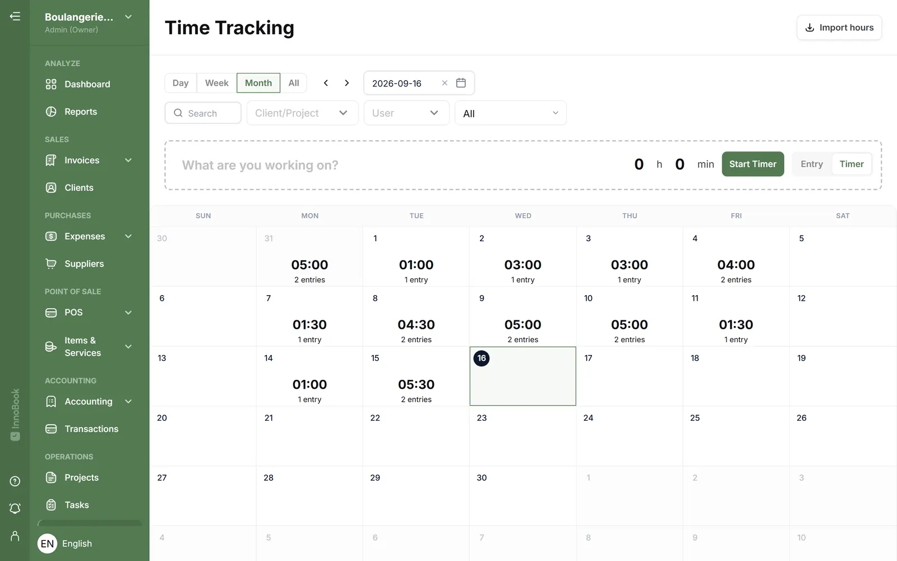This screenshot has height=561, width=897.
Task: Click the Invoices receipt icon
Action: coord(51,160)
